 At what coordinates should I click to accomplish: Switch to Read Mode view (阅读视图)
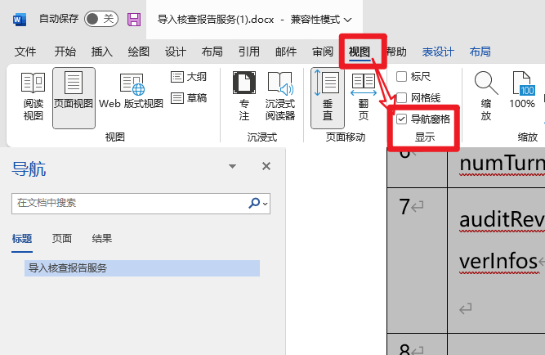[33, 97]
